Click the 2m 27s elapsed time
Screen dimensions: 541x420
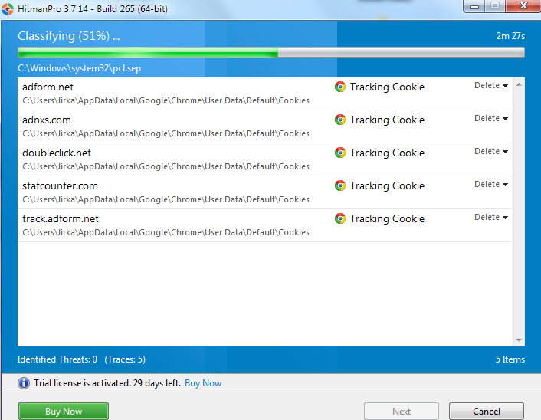tap(510, 36)
